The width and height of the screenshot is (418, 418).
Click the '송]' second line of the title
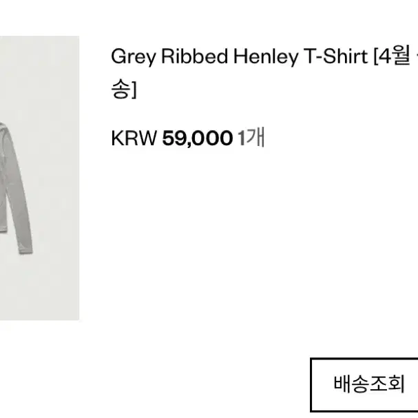tap(124, 89)
